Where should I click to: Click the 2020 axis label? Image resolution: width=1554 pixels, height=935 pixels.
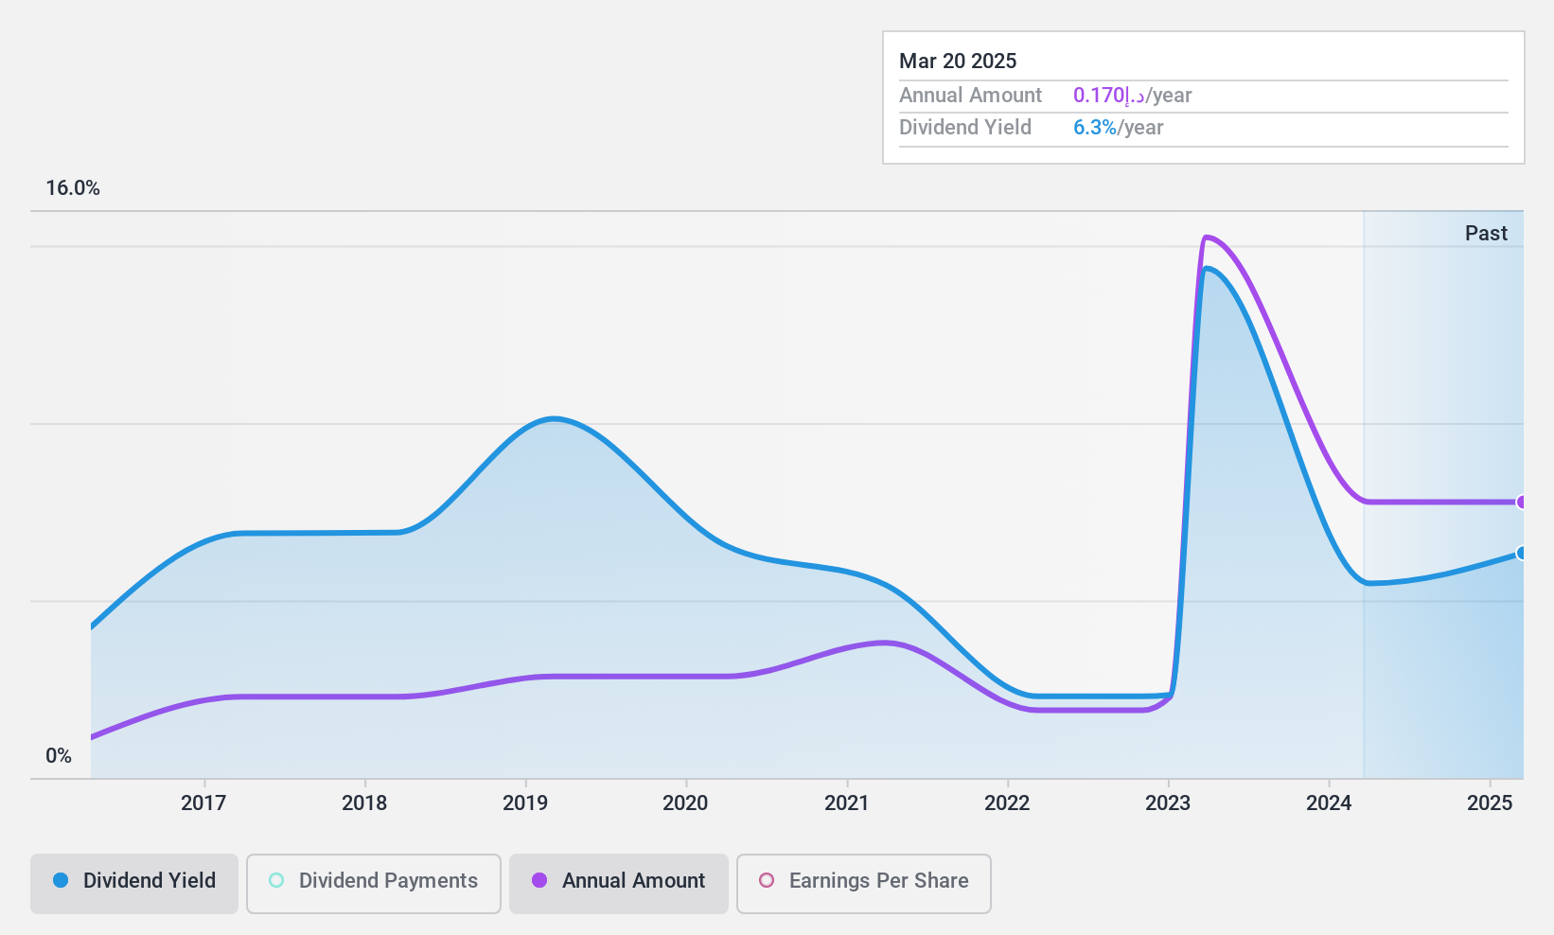click(685, 803)
